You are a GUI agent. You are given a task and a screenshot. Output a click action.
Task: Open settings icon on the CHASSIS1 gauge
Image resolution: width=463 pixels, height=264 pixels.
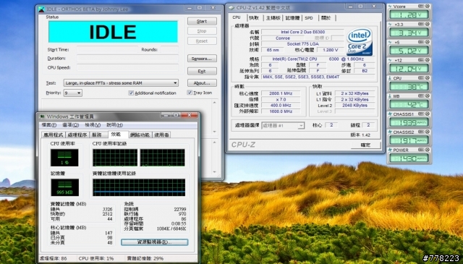(x=421, y=114)
